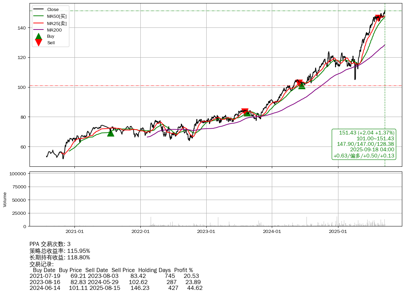This screenshot has width=405, height=294.
Task: Click the 'Profit %' column header
Action: pos(183,270)
